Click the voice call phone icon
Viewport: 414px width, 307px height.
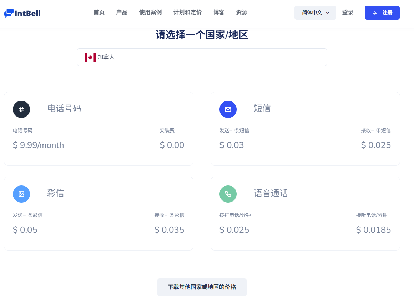pyautogui.click(x=228, y=194)
